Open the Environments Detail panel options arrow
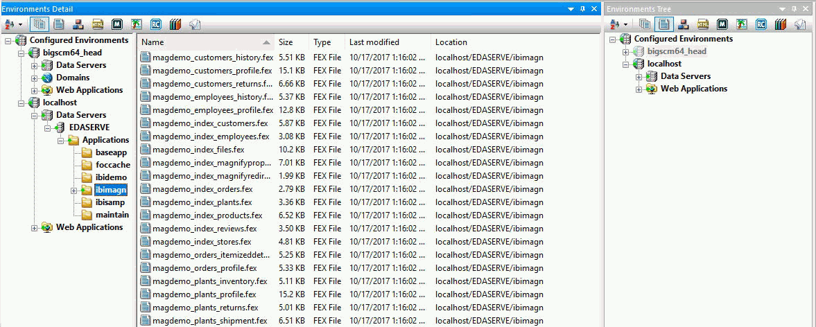 coord(571,9)
